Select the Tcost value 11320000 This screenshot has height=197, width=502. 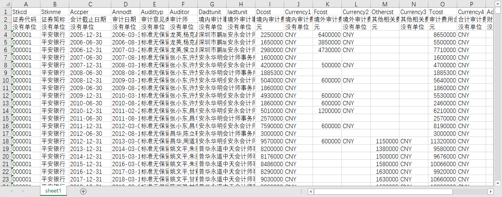pyautogui.click(x=442, y=141)
